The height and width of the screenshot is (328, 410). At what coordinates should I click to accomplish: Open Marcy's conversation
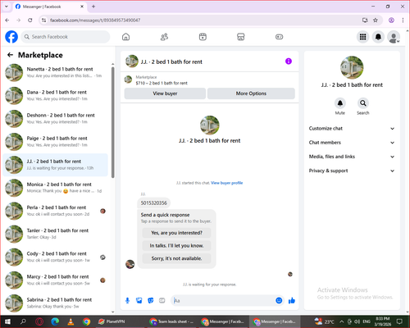56,280
